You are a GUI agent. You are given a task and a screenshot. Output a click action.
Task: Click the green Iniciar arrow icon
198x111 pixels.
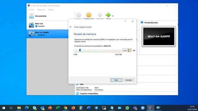(x=108, y=15)
